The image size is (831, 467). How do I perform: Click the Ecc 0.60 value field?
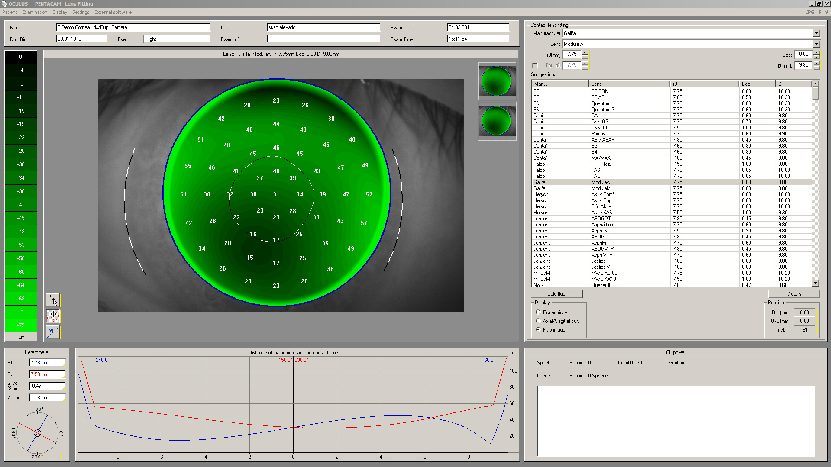pos(804,55)
